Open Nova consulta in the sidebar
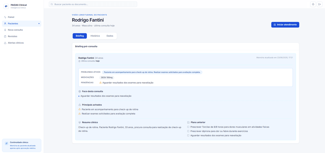 (x=22, y=30)
